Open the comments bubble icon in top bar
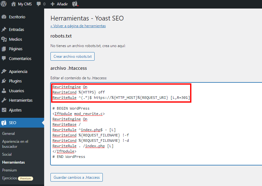The image size is (262, 186). pyautogui.click(x=38, y=4)
